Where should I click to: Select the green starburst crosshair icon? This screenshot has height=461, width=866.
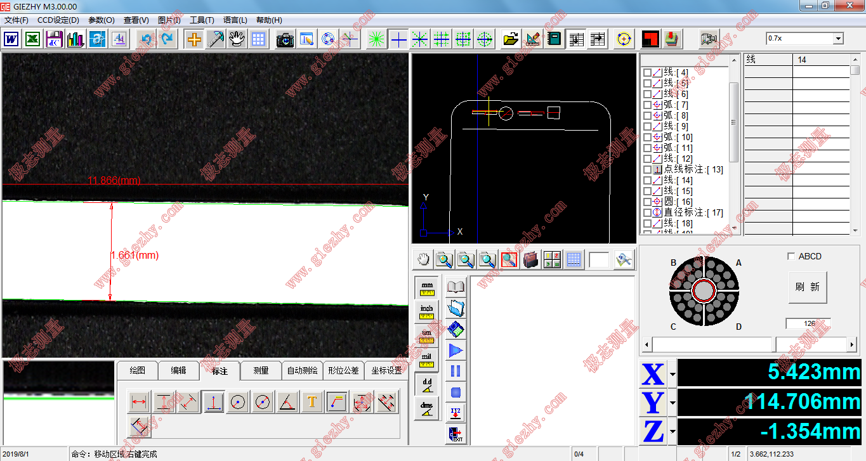(377, 39)
